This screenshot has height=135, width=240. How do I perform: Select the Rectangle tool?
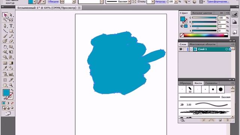pyautogui.click(x=11, y=31)
